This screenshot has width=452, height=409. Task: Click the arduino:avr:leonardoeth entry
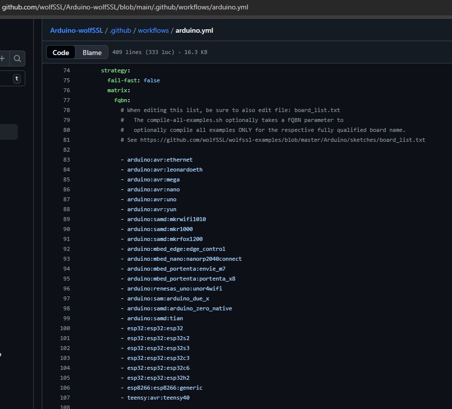(165, 170)
